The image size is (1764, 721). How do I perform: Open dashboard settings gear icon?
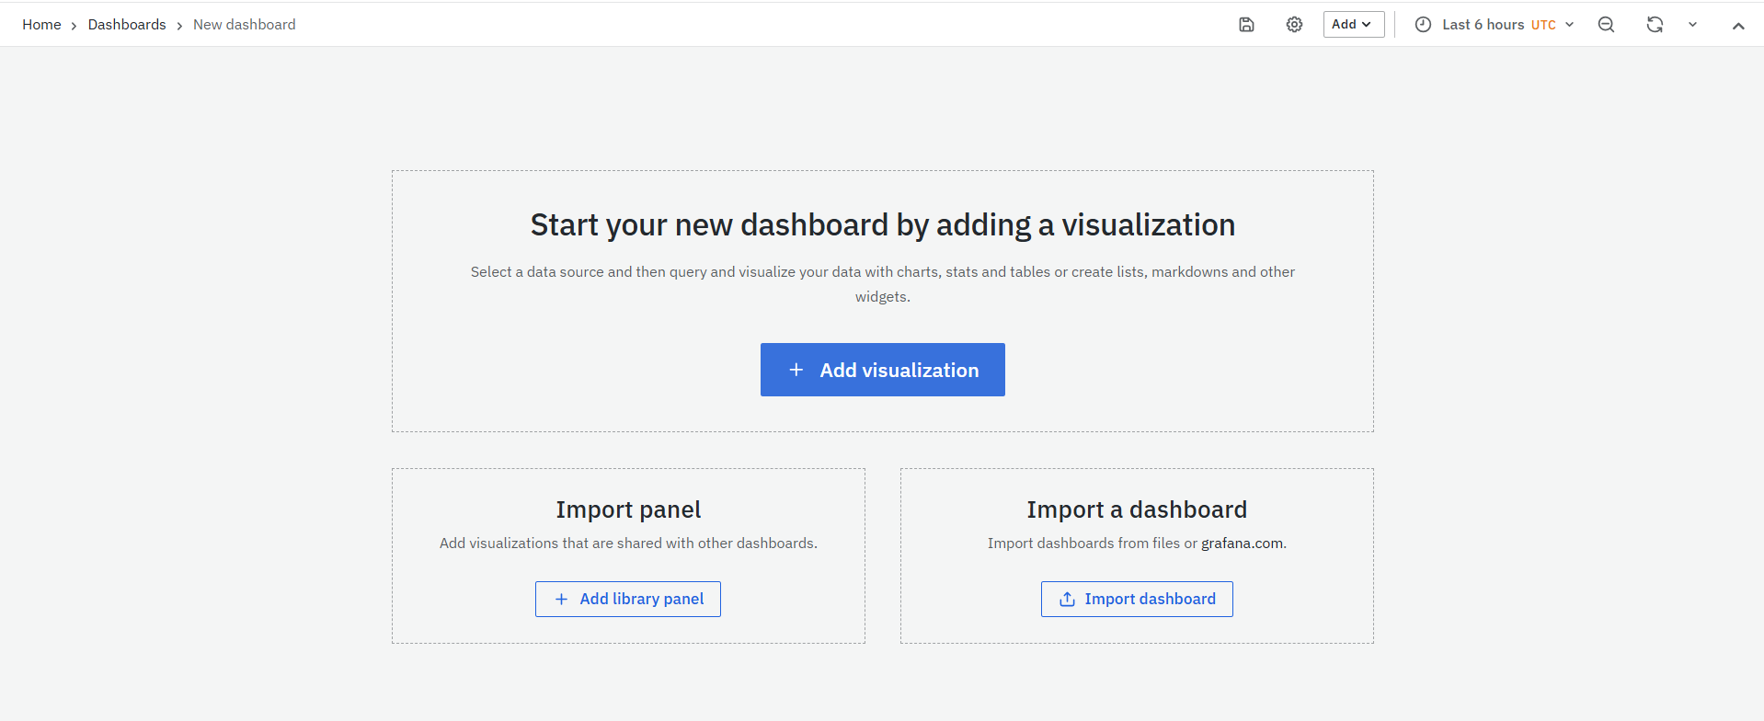pyautogui.click(x=1294, y=25)
